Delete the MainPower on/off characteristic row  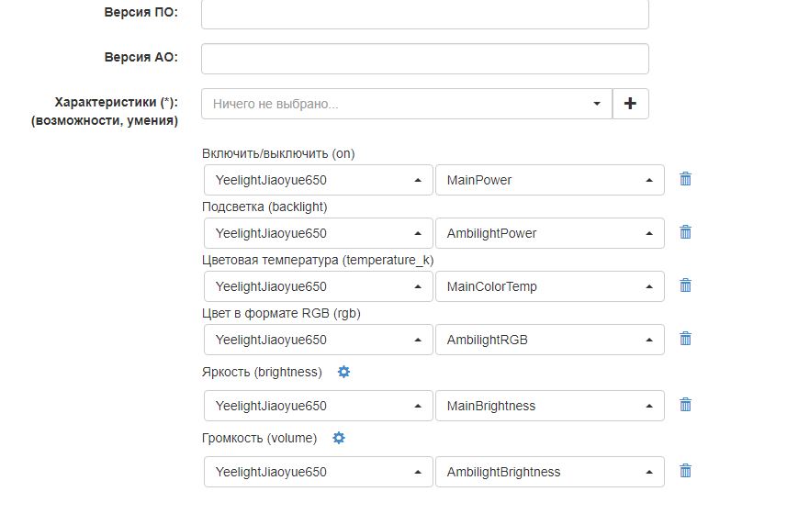pyautogui.click(x=685, y=179)
